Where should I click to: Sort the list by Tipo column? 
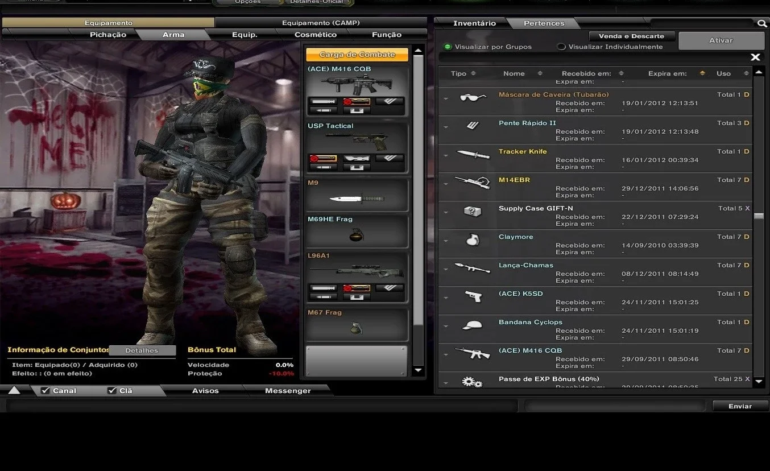[x=463, y=73]
